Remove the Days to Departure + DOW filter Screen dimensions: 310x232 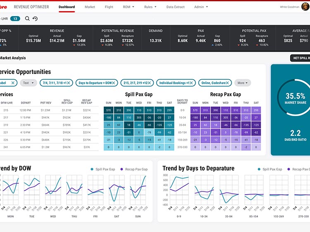tap(117, 83)
